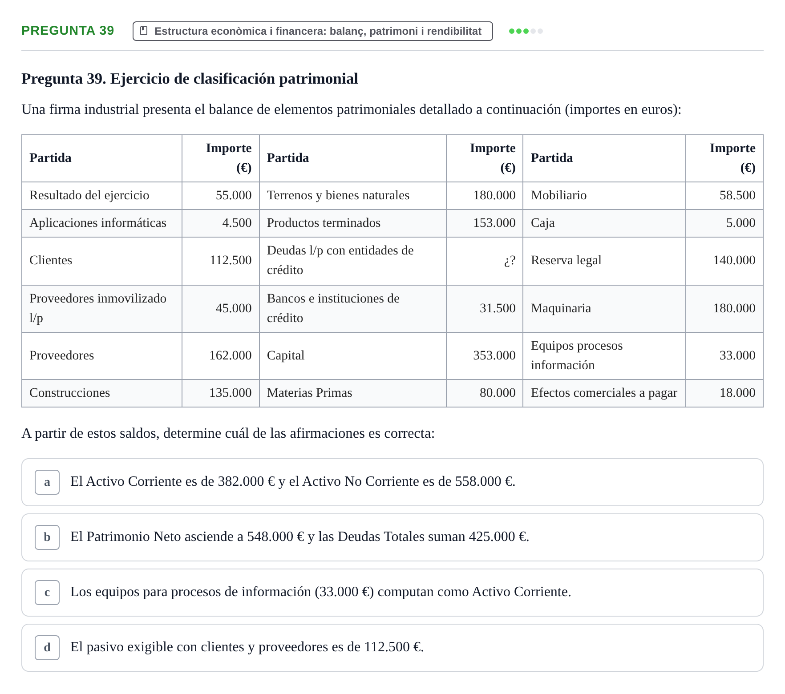This screenshot has width=785, height=694.
Task: Click the 'Clientes' table cell
Action: point(102,261)
